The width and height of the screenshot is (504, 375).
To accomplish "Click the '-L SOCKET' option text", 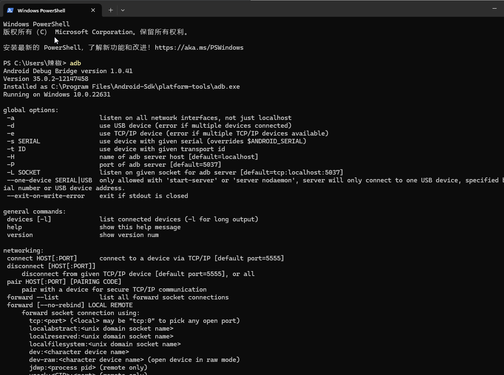I will coord(23,173).
